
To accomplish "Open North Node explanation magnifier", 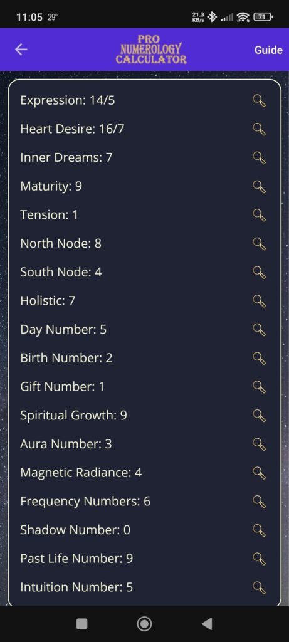I will click(x=260, y=244).
